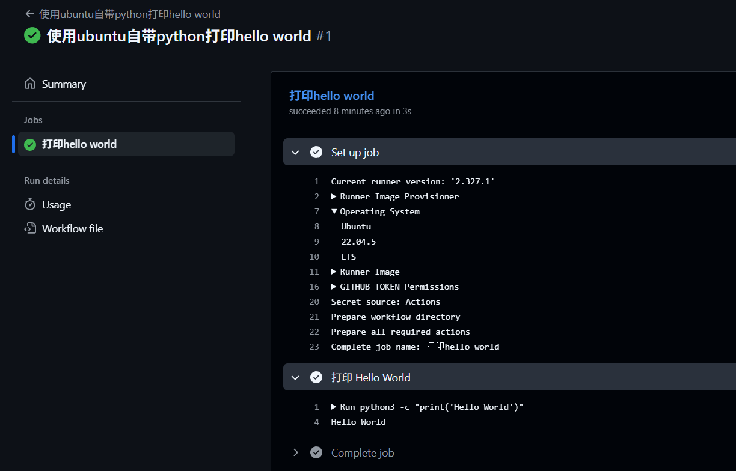Viewport: 736px width, 471px height.
Task: Click the Workflow file code icon
Action: coord(30,229)
